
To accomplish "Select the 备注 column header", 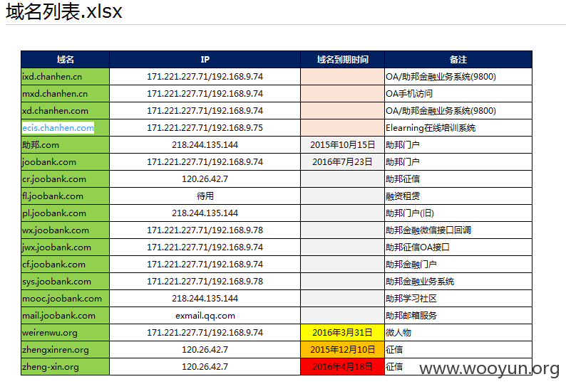I will tap(458, 60).
